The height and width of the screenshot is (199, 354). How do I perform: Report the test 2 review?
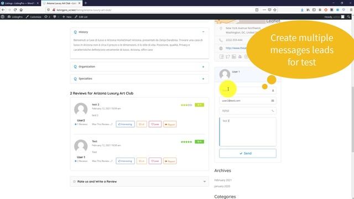[x=170, y=124]
